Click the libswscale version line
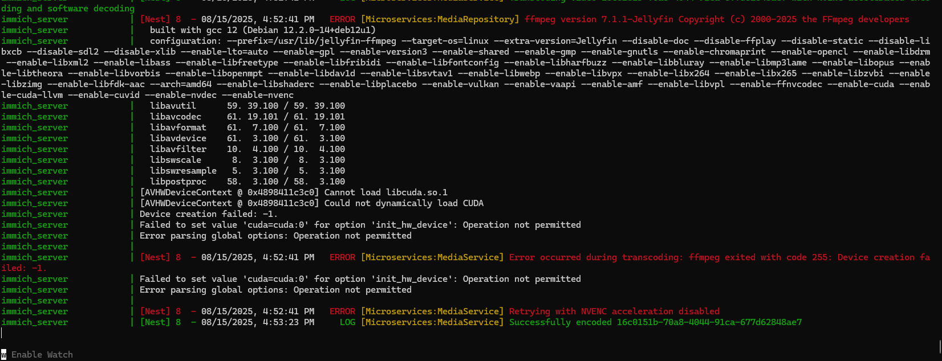 pos(247,160)
